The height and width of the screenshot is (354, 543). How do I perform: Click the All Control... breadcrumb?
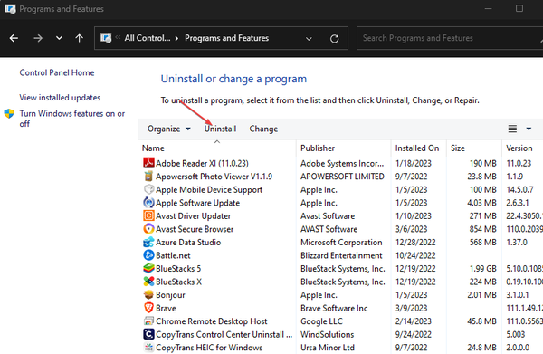[x=148, y=38]
